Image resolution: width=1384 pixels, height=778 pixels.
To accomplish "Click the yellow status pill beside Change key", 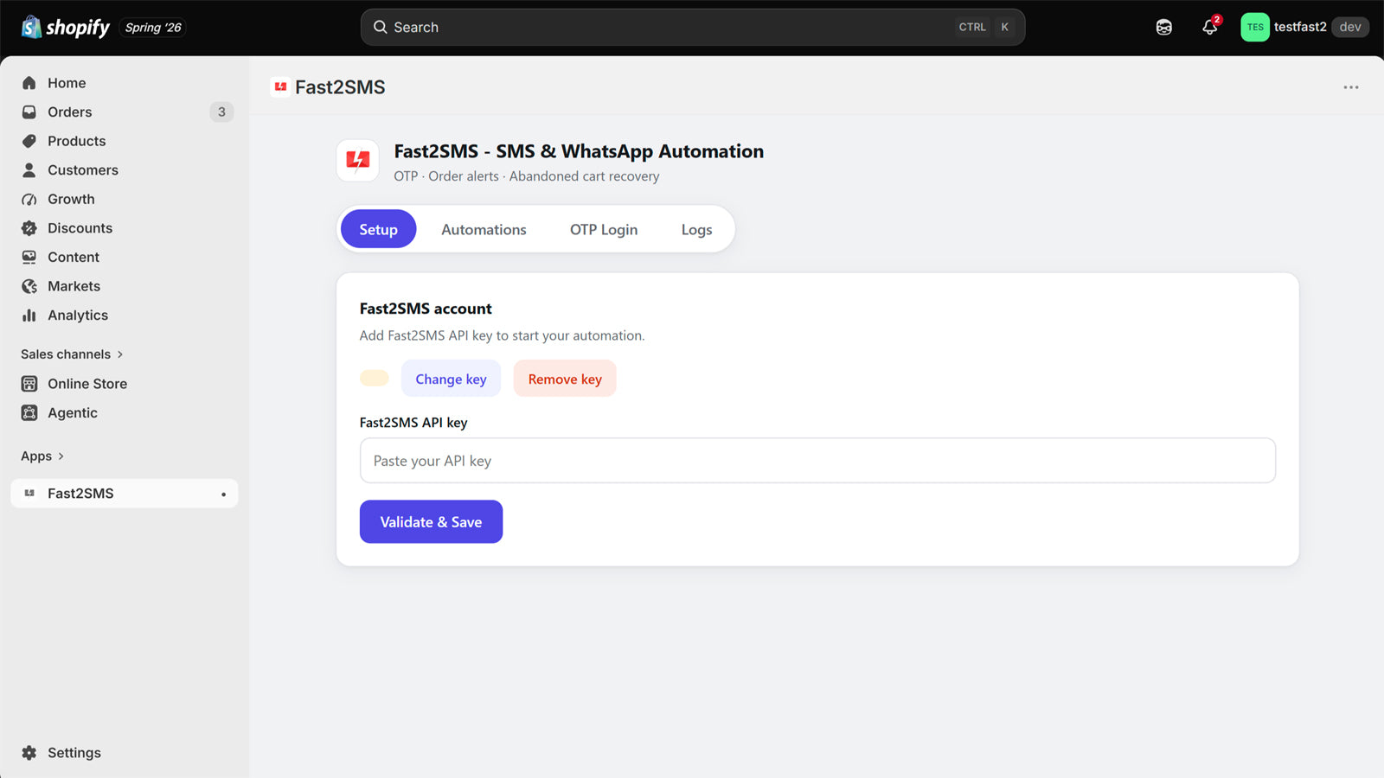I will pos(375,379).
